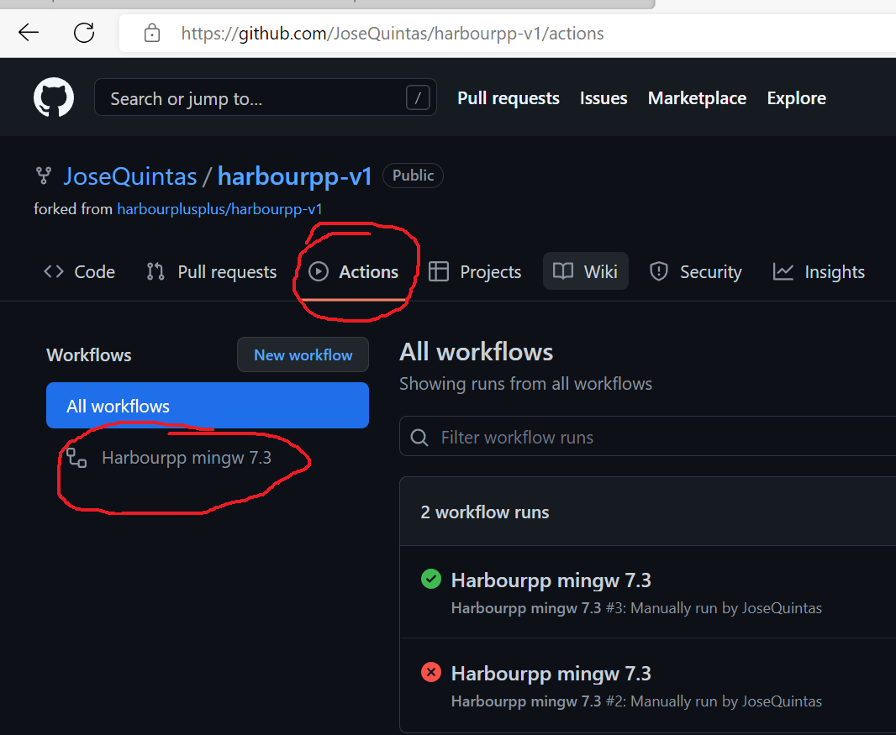This screenshot has height=735, width=896.
Task: Click the GitHub Octocat logo
Action: tap(54, 98)
